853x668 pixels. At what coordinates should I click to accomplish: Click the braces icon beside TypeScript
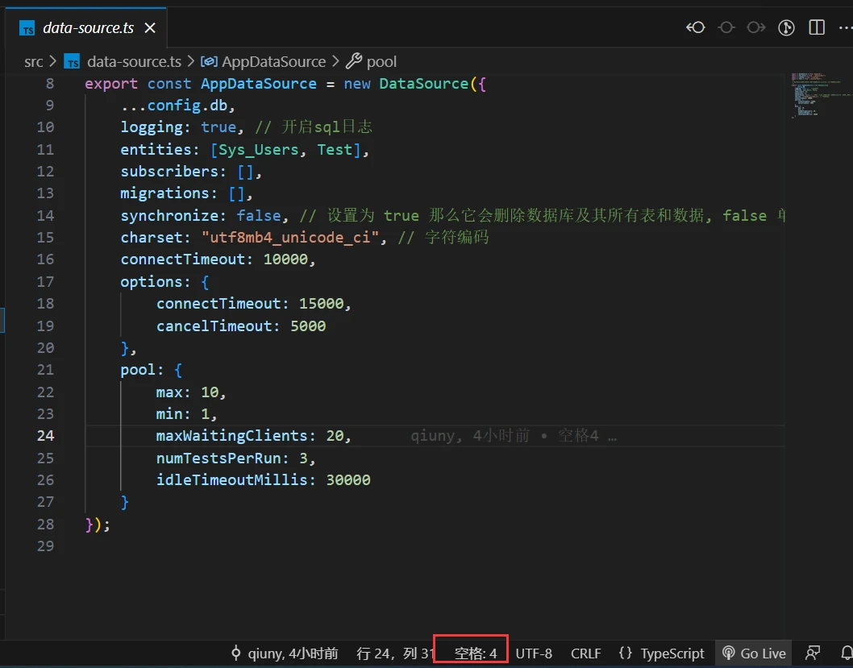626,653
